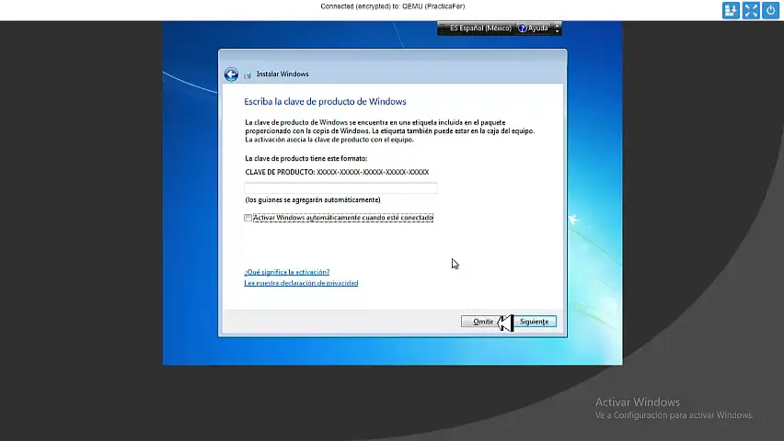Click the Instalar Windows setup icon

(248, 74)
